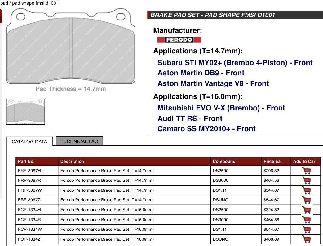The width and height of the screenshot is (323, 246).
Task: Click DSUNO compound in FCP-1334Z row
Action: click(236, 239)
